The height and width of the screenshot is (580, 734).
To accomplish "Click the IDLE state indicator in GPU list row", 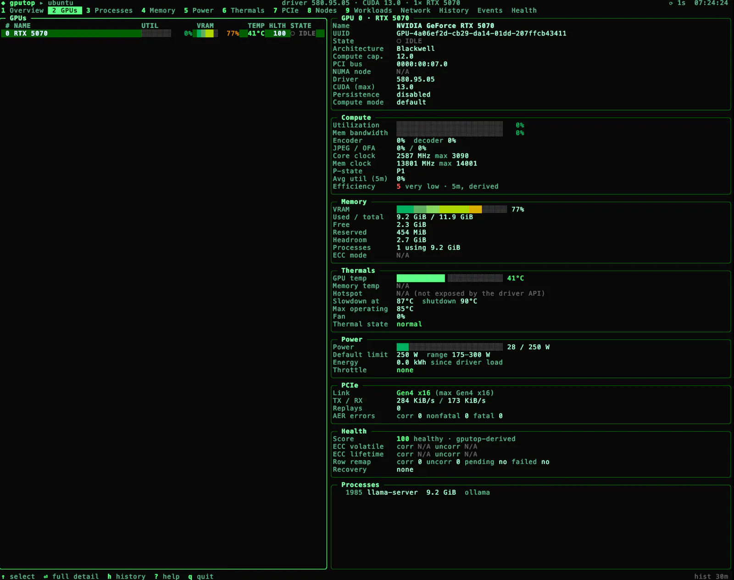I will coord(303,33).
